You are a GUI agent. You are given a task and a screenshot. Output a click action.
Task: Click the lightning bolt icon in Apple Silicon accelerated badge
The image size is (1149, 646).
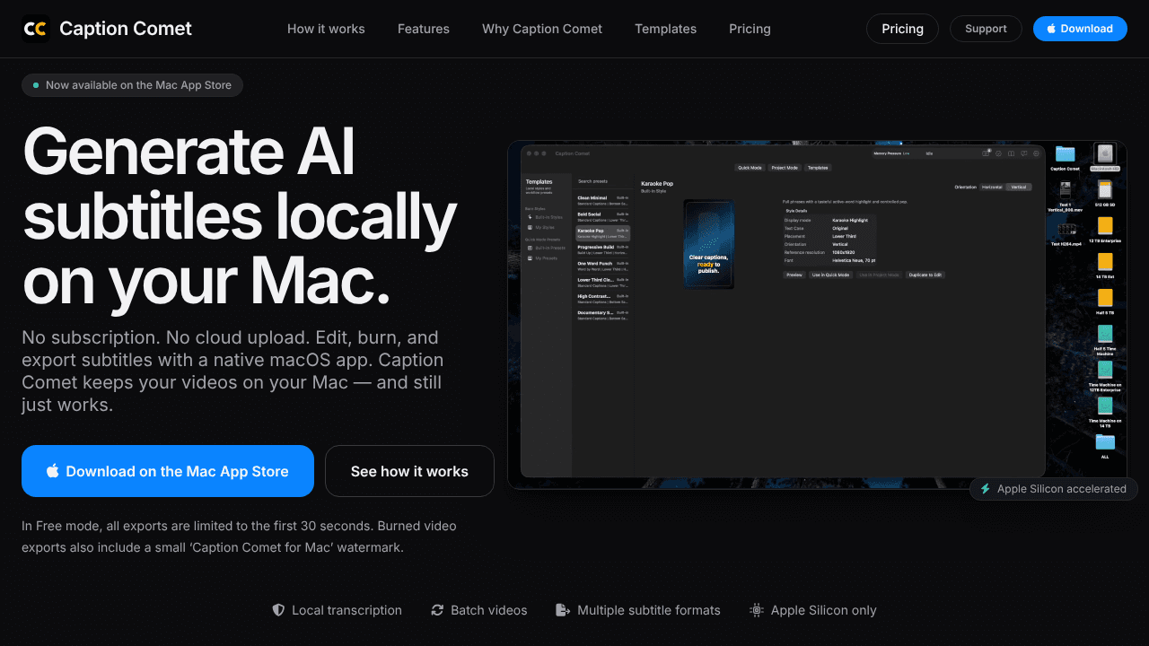click(x=986, y=489)
